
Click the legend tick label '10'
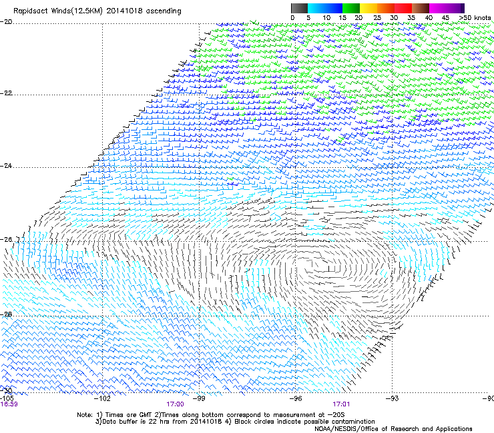pos(326,18)
